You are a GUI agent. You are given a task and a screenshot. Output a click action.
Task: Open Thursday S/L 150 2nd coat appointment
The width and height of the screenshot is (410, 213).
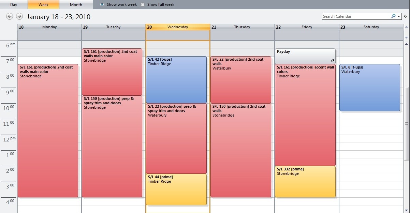(241, 150)
